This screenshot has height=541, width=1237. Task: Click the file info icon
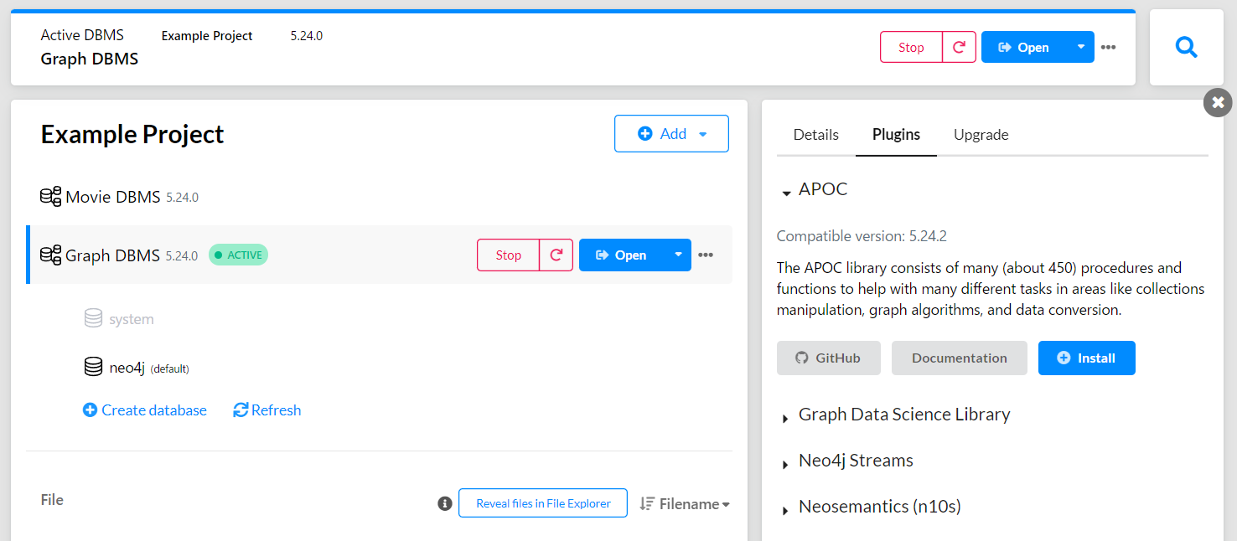point(445,503)
